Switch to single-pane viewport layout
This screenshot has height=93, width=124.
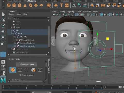(3, 62)
